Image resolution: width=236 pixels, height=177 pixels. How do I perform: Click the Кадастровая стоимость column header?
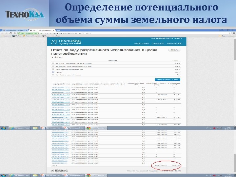pyautogui.click(x=156, y=84)
